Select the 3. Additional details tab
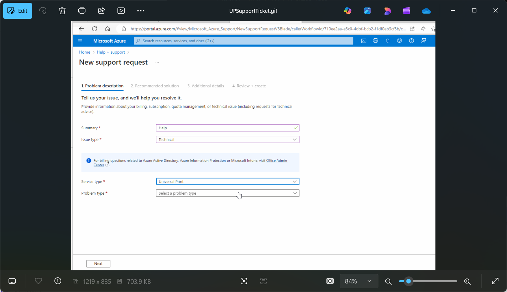 tap(206, 86)
